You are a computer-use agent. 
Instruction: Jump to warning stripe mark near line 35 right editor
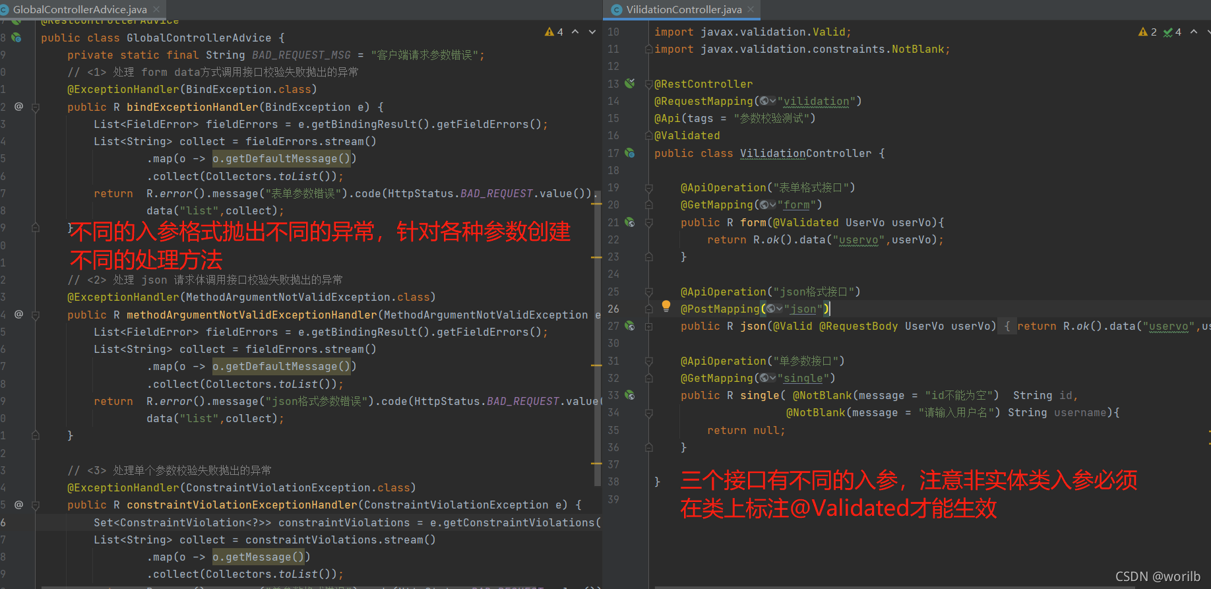click(x=1209, y=432)
